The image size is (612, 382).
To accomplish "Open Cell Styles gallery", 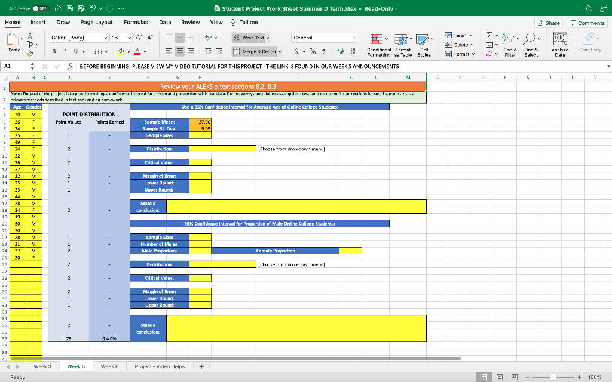I will [x=424, y=45].
